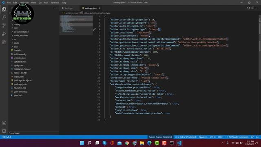Screen dimensions: 261x147
Task: Open the Windows Start menu
Action: [x=82, y=143]
